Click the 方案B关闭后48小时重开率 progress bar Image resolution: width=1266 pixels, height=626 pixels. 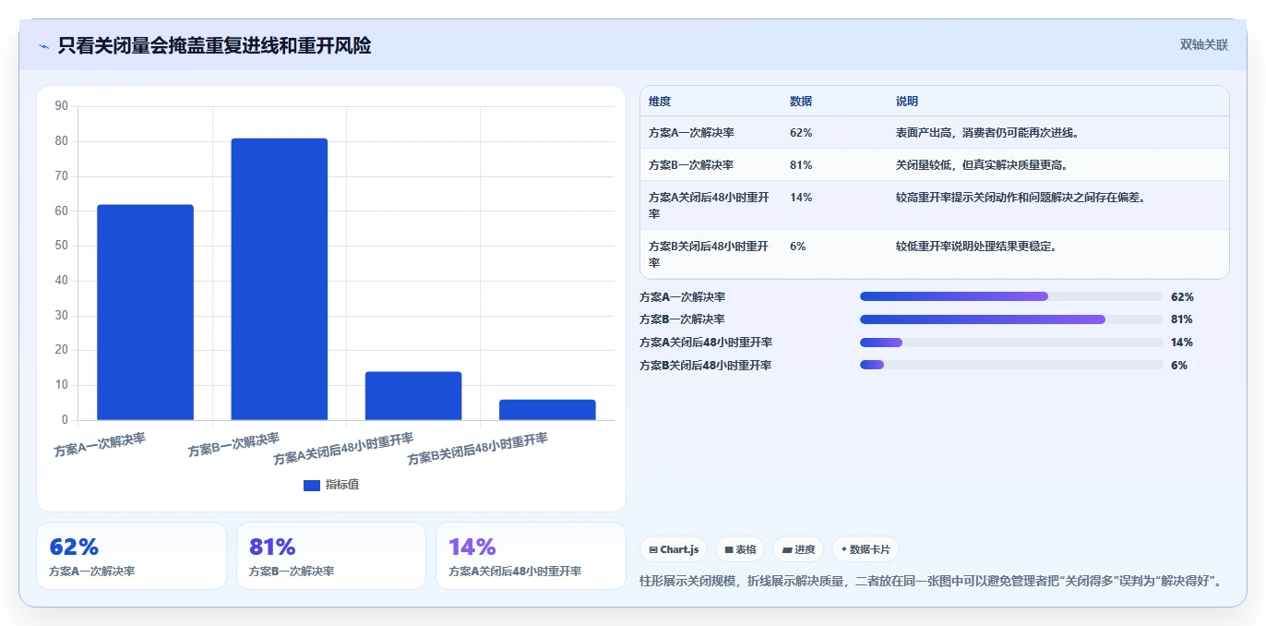(1011, 365)
